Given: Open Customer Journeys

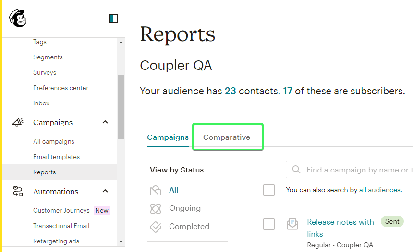Looking at the screenshot, I should tap(61, 210).
